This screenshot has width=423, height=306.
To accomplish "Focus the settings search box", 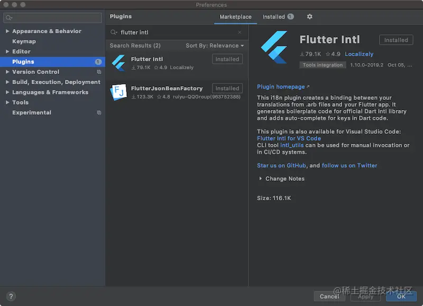I will click(52, 18).
